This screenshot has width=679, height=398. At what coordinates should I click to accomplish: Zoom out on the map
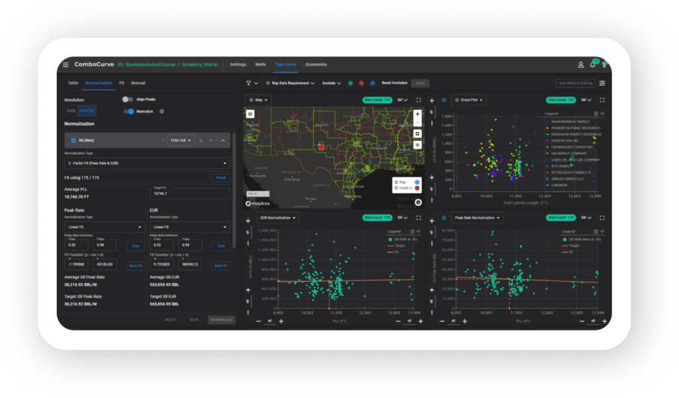pyautogui.click(x=417, y=123)
